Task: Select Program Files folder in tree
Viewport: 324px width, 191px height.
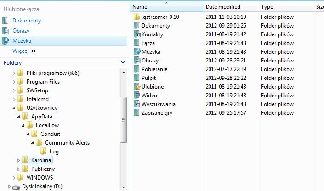Action: pos(43,82)
